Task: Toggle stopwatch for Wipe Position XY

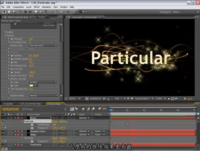Action: (x=32, y=141)
